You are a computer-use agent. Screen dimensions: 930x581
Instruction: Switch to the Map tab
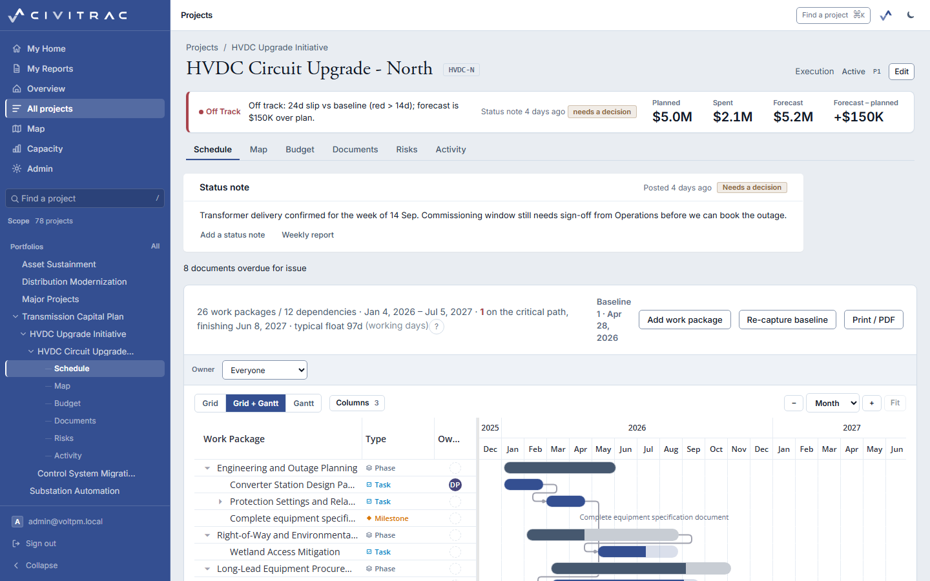[x=258, y=149]
